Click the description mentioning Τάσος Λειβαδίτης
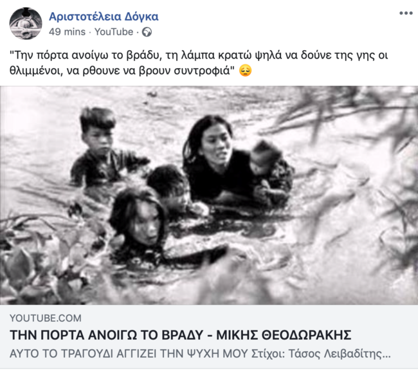This screenshot has height=371, width=418. tap(200, 354)
